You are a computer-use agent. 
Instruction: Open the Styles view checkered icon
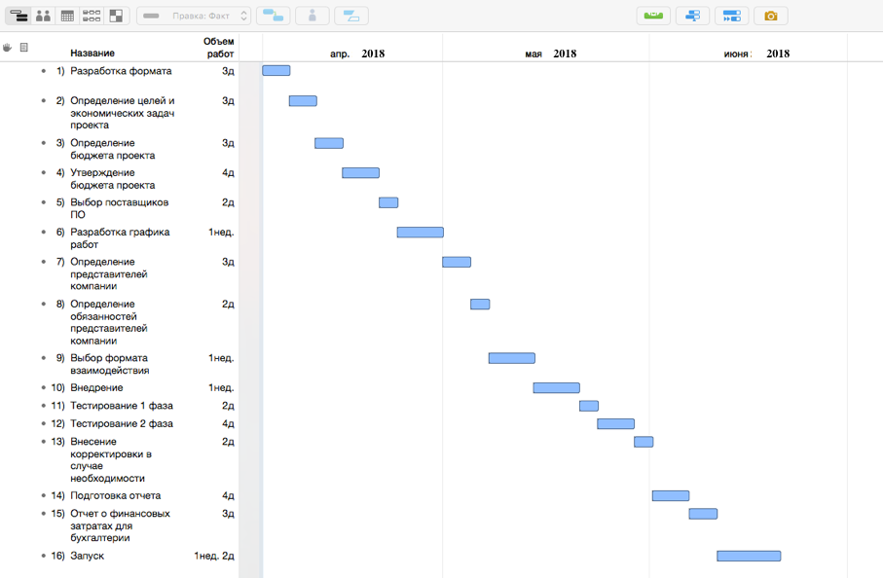(x=116, y=16)
